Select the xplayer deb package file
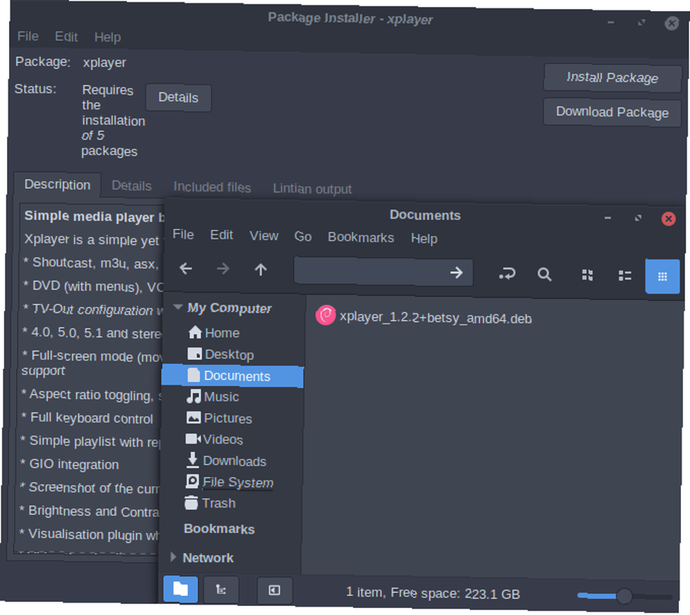Screen dimensions: 690x615 pyautogui.click(x=424, y=317)
